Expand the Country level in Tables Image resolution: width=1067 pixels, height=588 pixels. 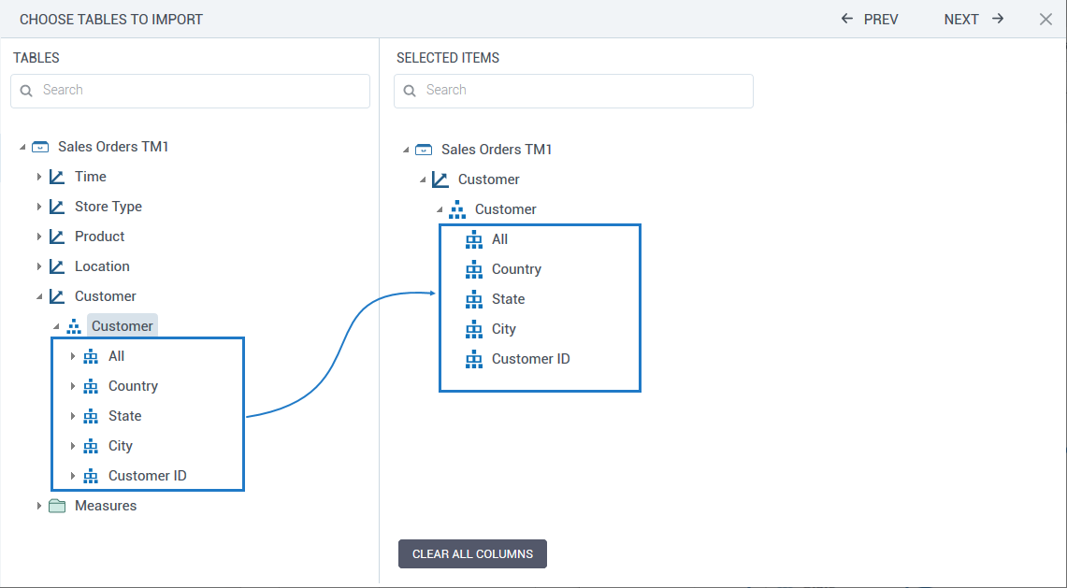[73, 386]
